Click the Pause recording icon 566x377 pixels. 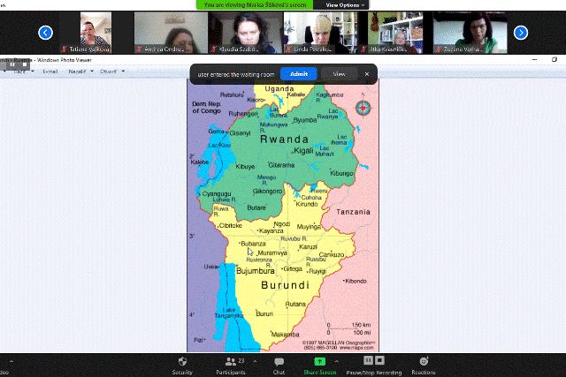(369, 360)
